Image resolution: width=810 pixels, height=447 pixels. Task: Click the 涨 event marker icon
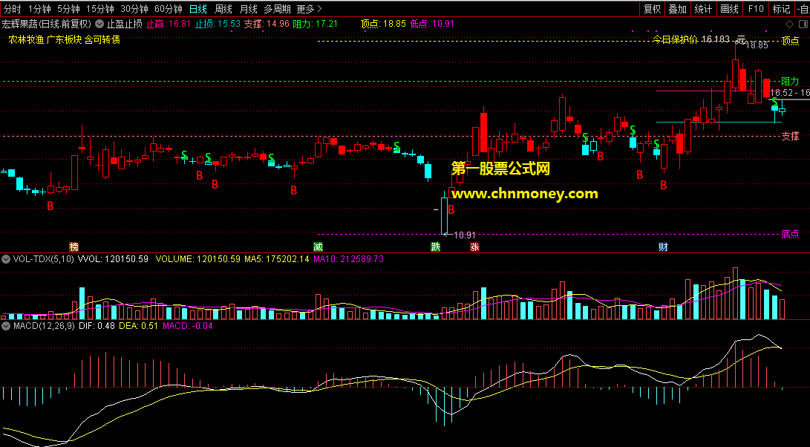pos(474,247)
